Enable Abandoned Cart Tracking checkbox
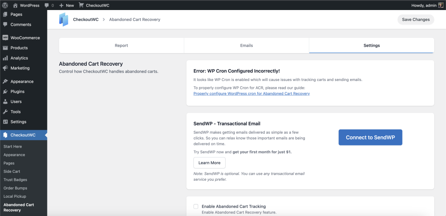 tap(196, 206)
